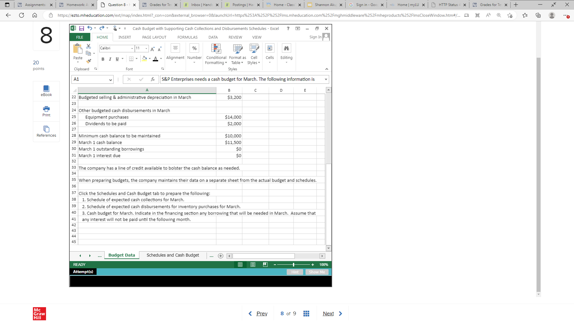Go to Next question link
574x323 pixels.
click(x=328, y=314)
